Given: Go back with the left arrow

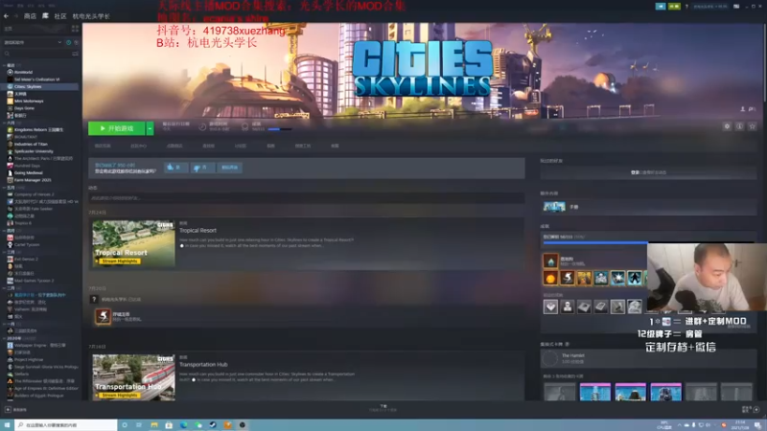Looking at the screenshot, I should (6, 16).
